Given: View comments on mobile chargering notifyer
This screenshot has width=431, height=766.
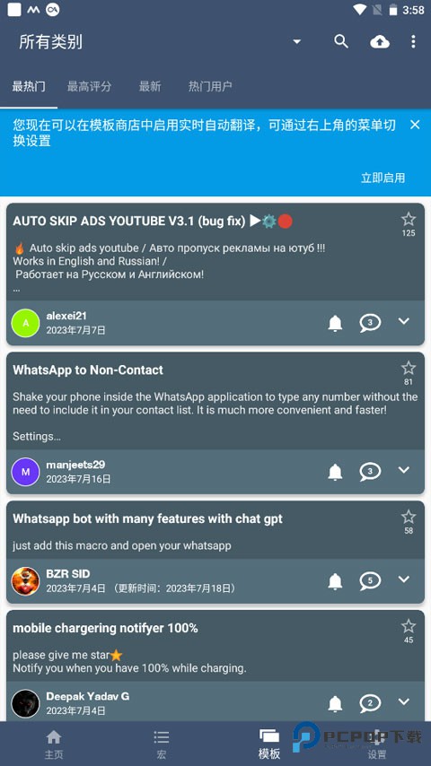Looking at the screenshot, I should 370,703.
